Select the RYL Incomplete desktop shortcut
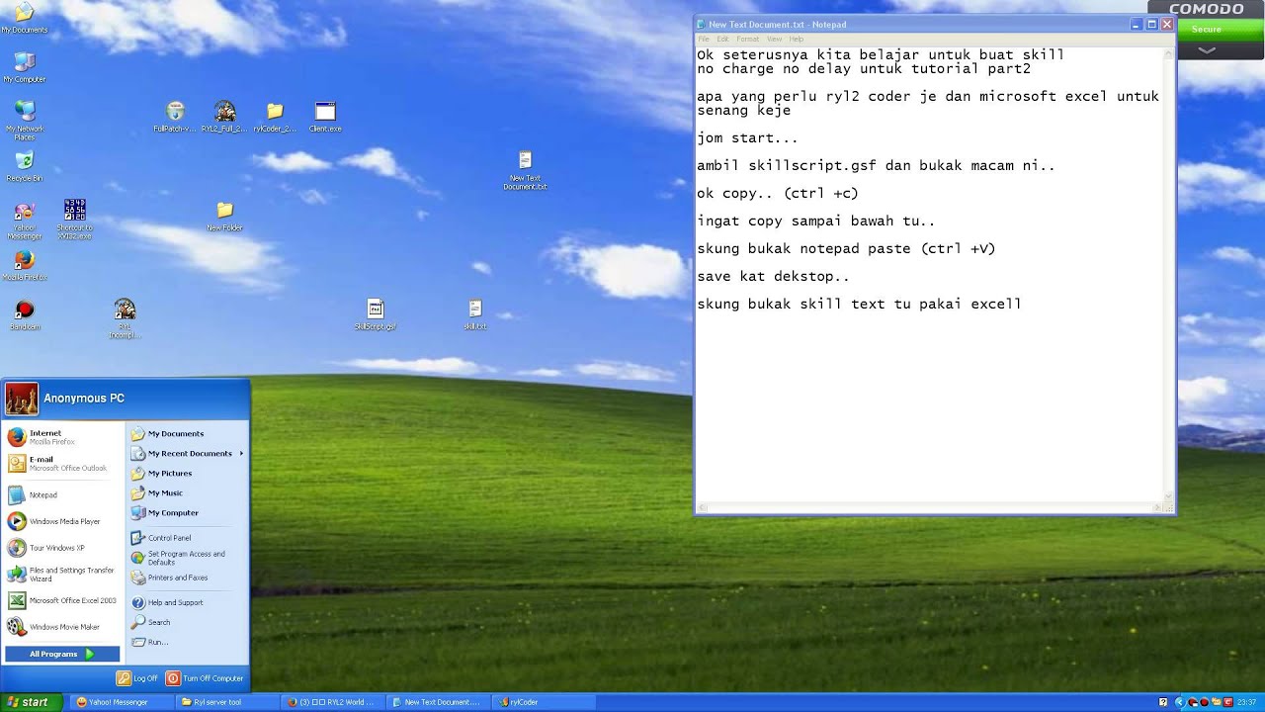 tap(125, 318)
